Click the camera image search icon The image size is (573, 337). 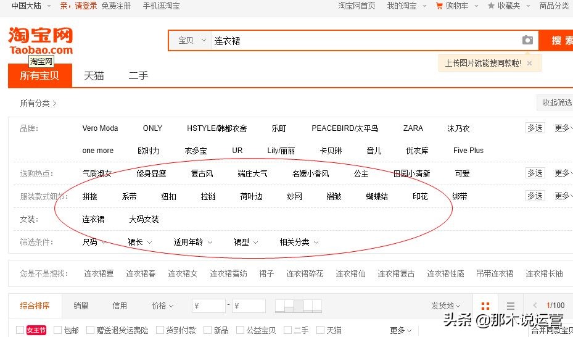[x=527, y=40]
